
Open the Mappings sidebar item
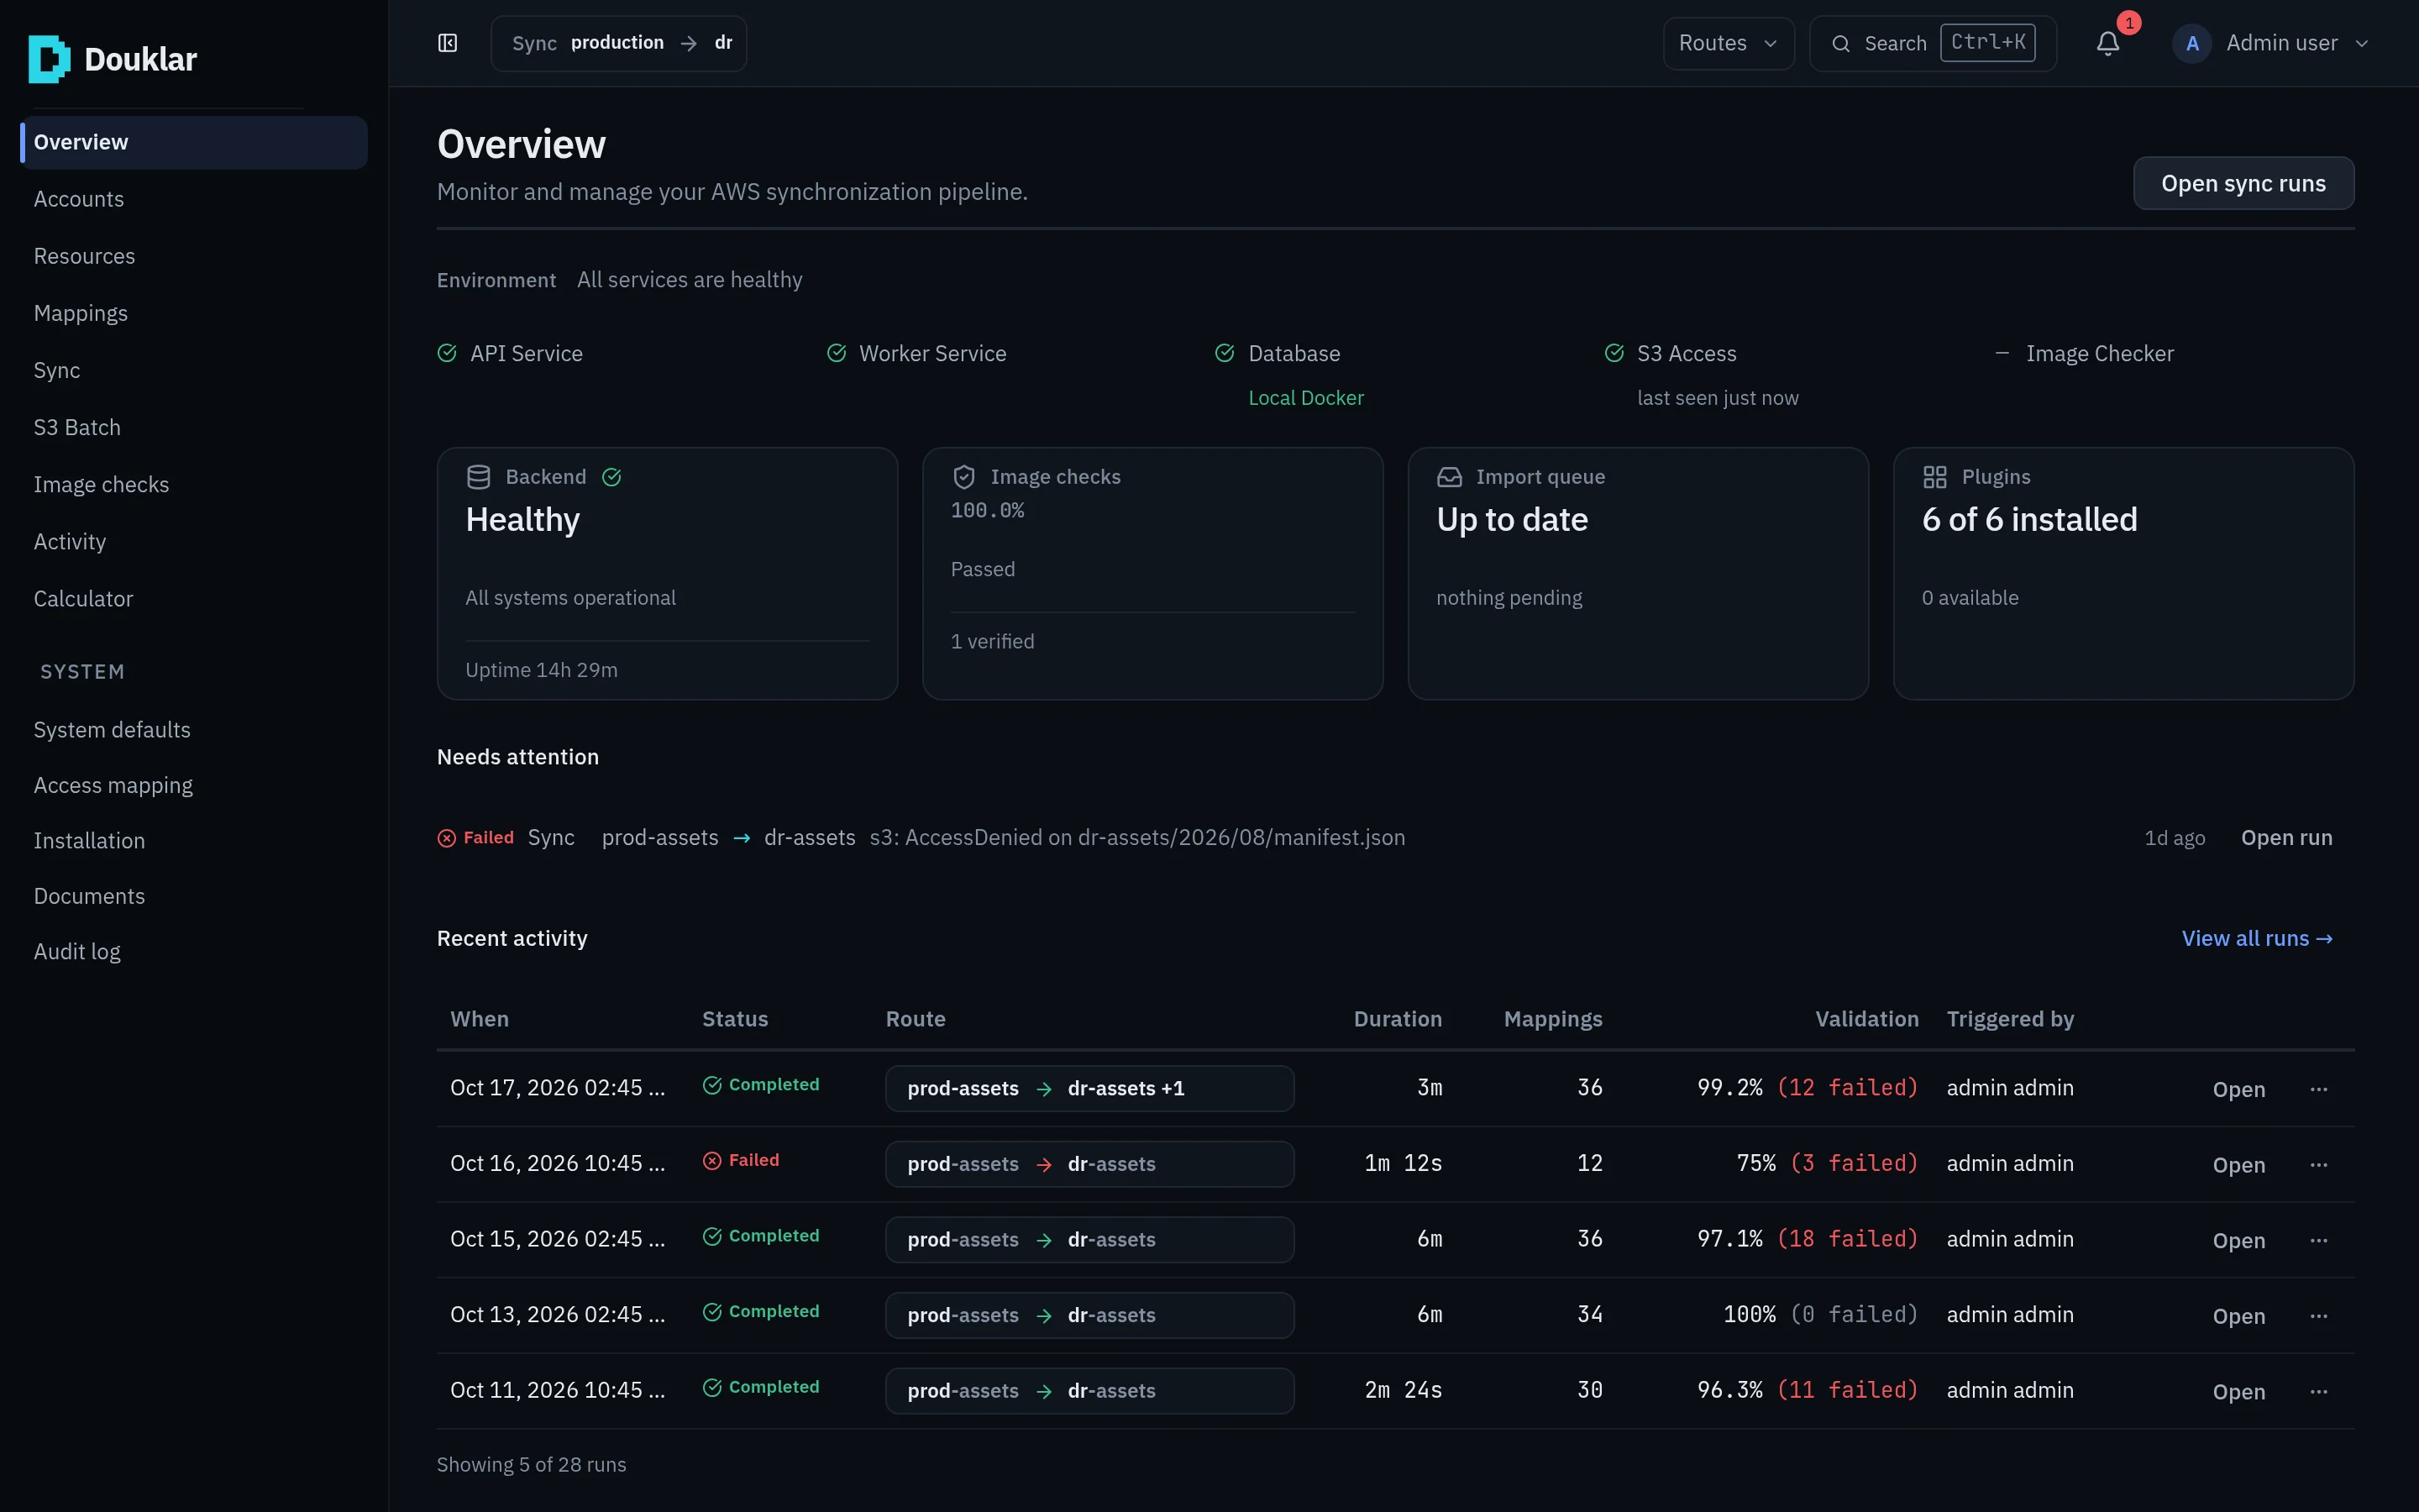pos(194,313)
